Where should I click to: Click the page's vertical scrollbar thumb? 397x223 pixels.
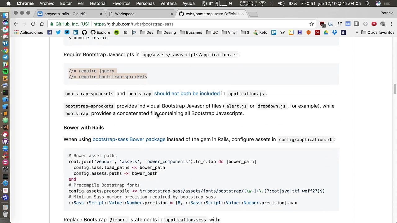[395, 89]
